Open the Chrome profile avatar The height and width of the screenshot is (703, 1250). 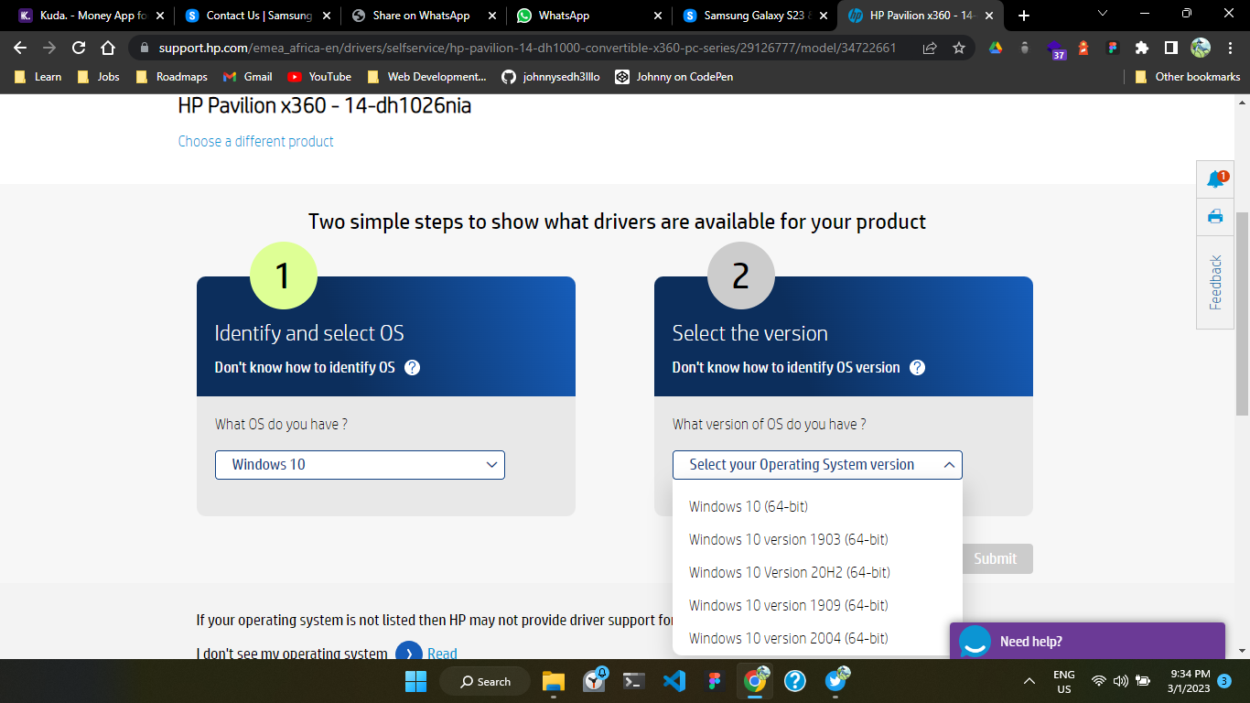click(1200, 48)
